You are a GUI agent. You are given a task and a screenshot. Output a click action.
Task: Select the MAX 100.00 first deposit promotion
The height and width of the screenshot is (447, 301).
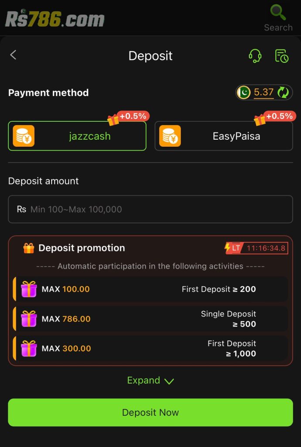click(150, 289)
